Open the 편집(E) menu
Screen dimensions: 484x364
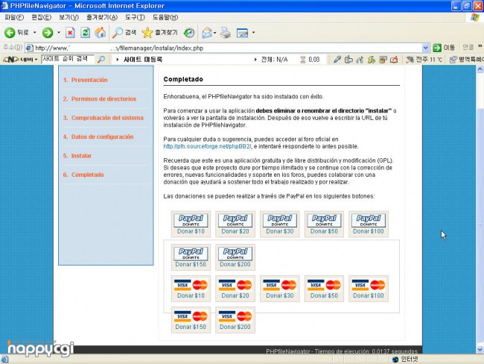point(42,17)
